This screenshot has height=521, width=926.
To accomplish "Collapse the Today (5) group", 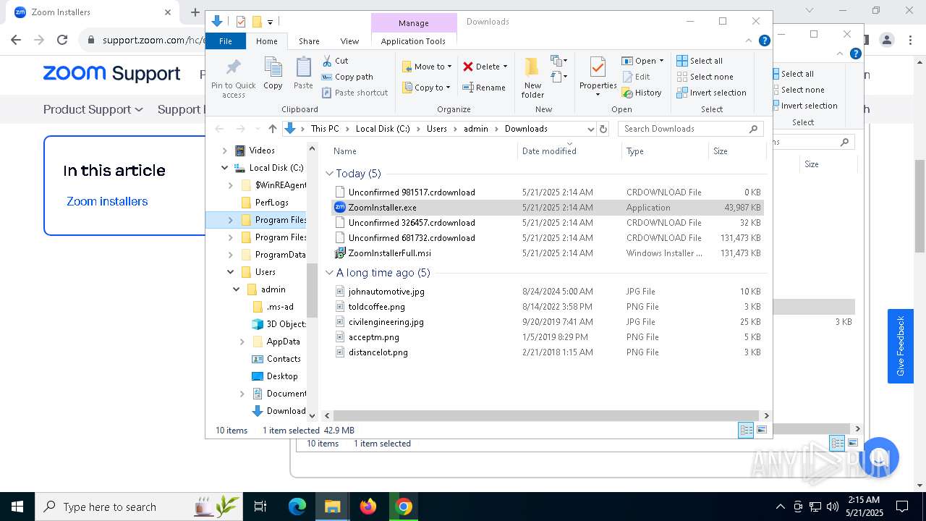I will pos(329,174).
